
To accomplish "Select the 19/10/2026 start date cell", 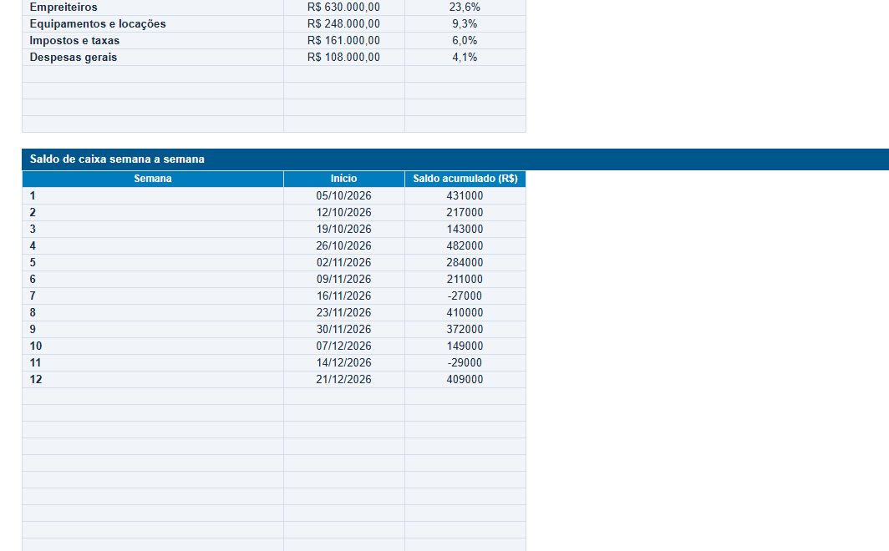I will pos(344,230).
